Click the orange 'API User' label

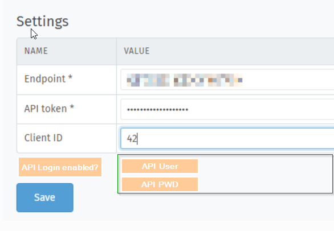[160, 166]
